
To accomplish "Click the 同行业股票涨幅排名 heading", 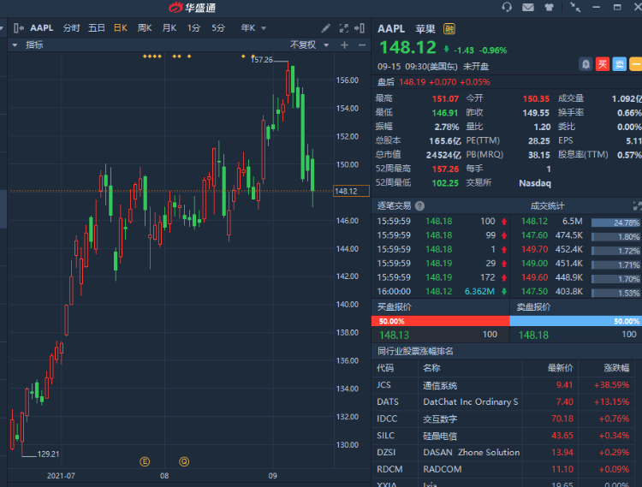I will tap(415, 351).
